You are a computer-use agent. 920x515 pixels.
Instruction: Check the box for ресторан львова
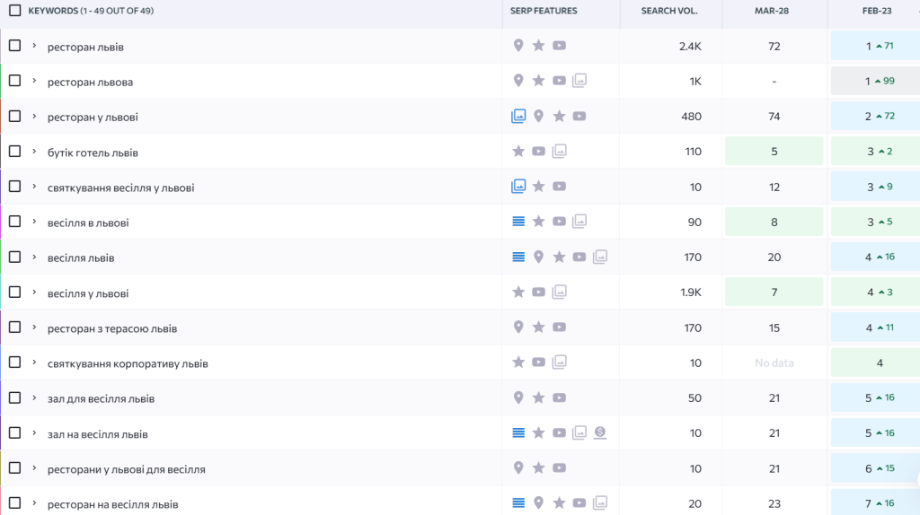(14, 81)
